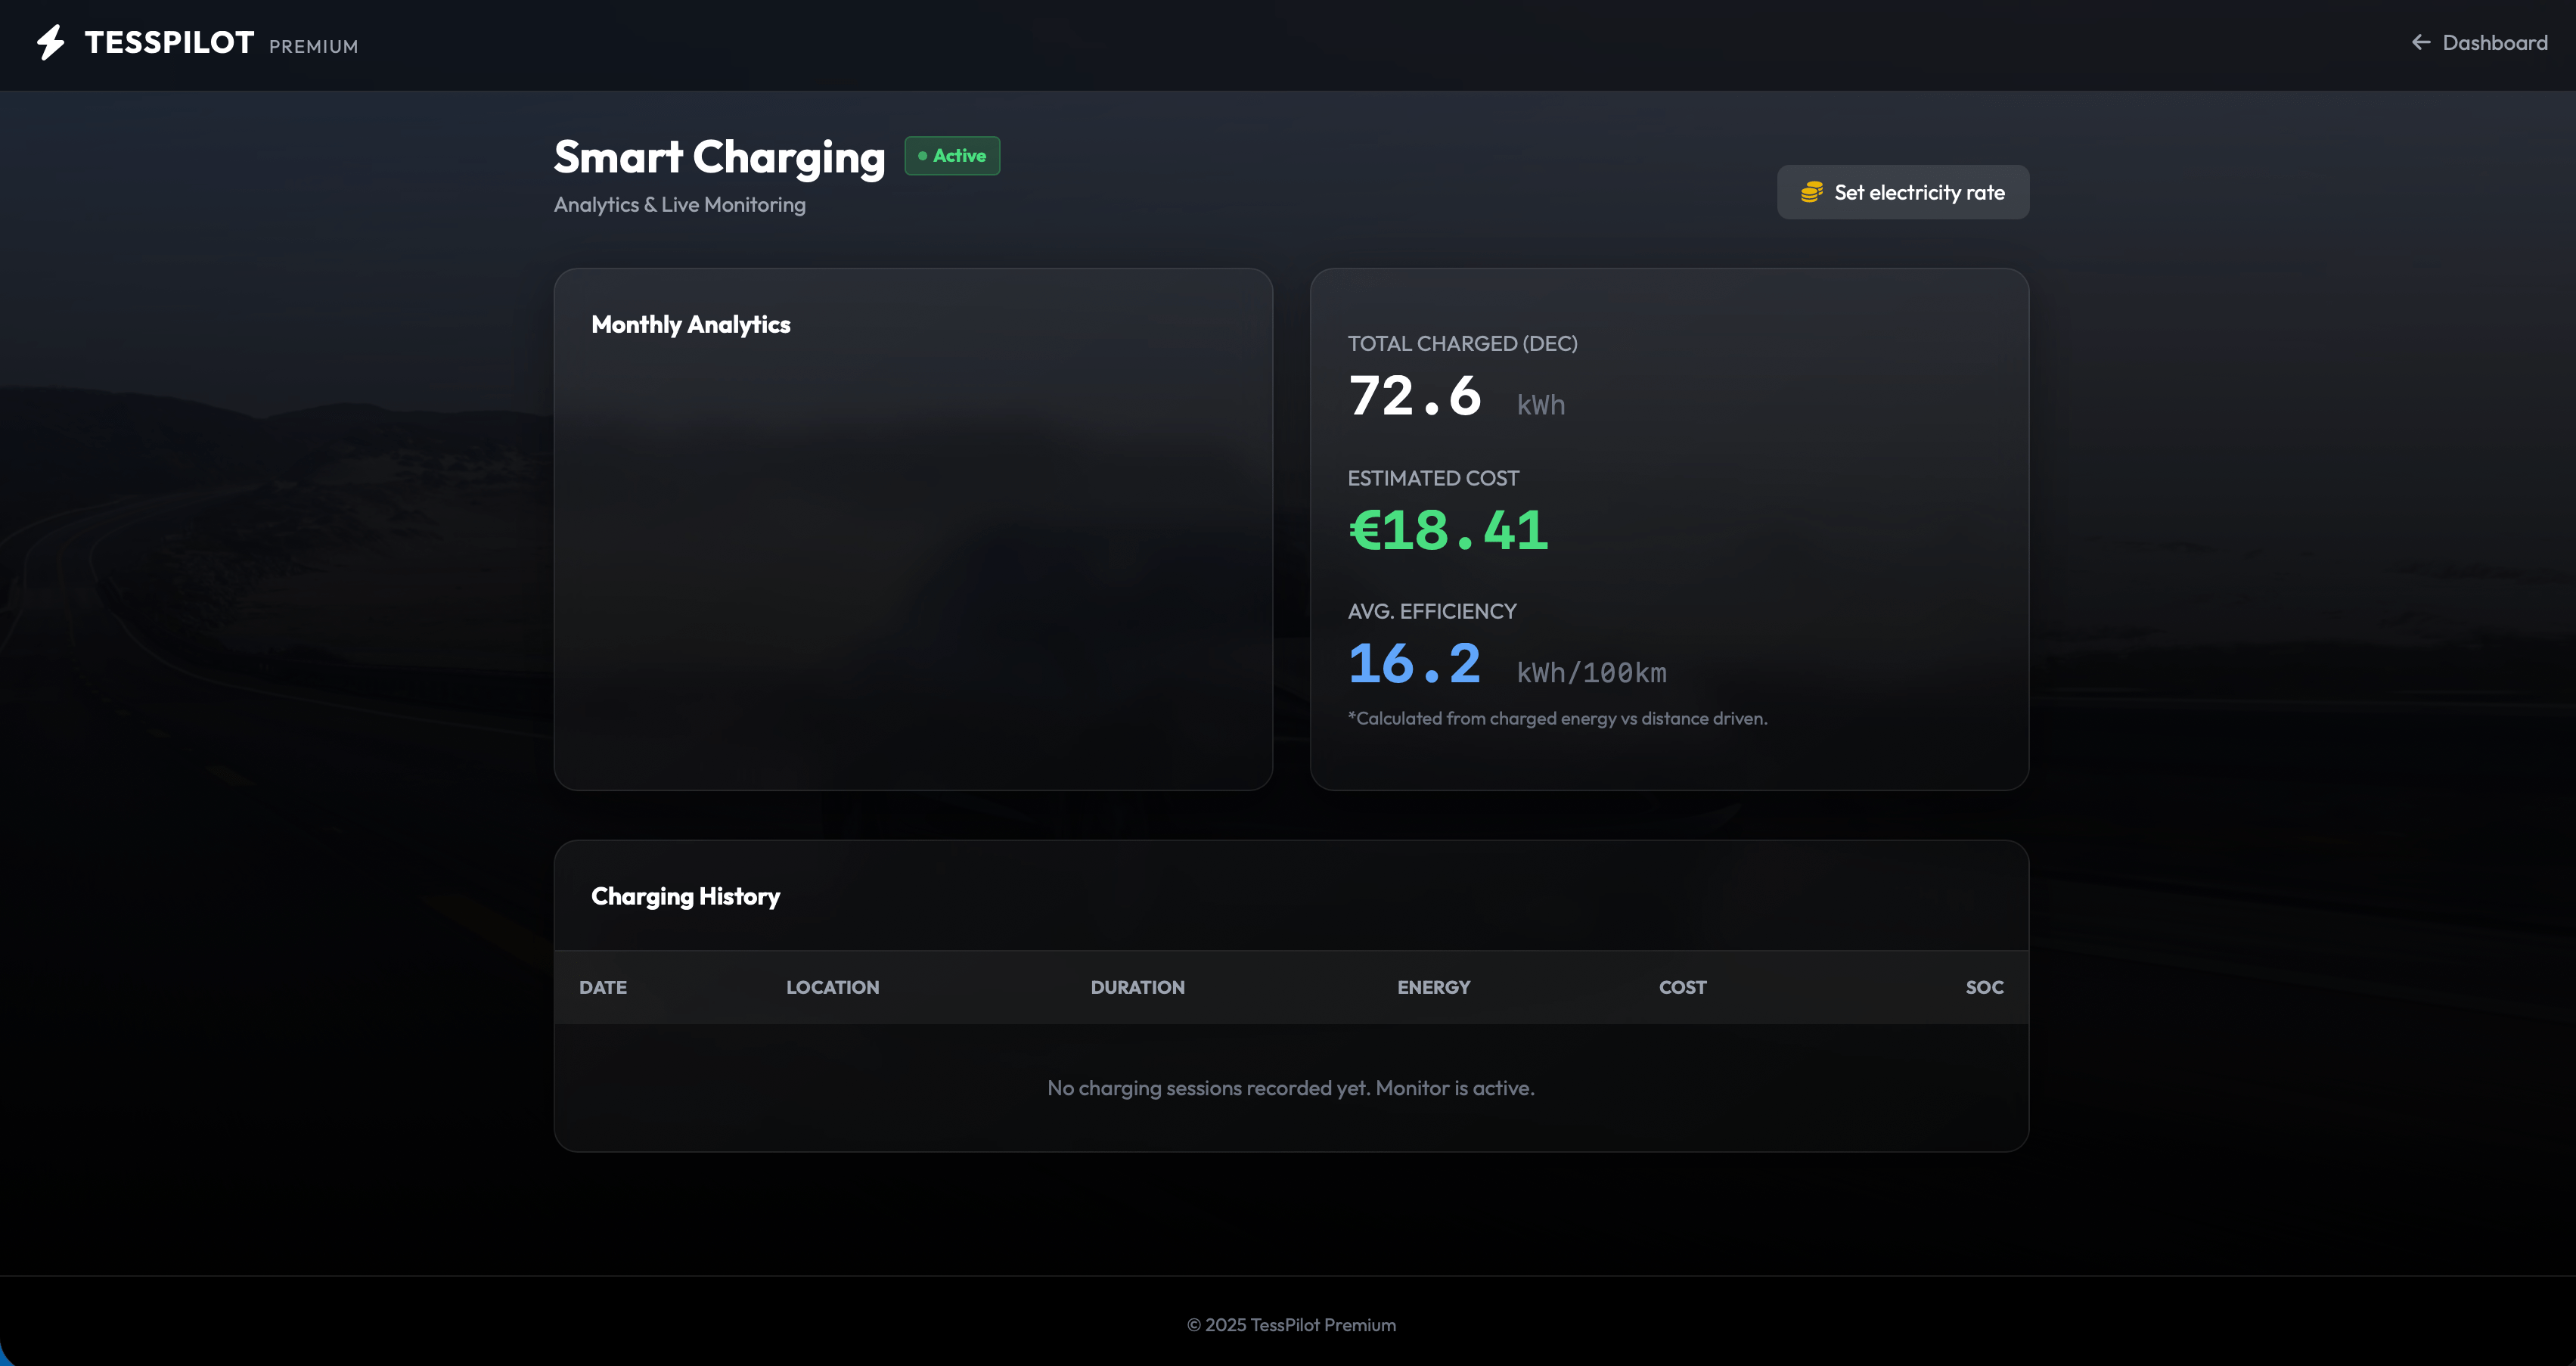Open the Set electricity rate dialog
The image size is (2576, 1366).
[x=1902, y=192]
